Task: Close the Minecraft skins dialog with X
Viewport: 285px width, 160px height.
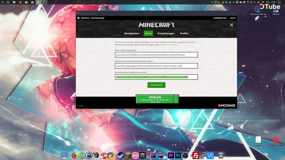Action: pyautogui.click(x=232, y=25)
